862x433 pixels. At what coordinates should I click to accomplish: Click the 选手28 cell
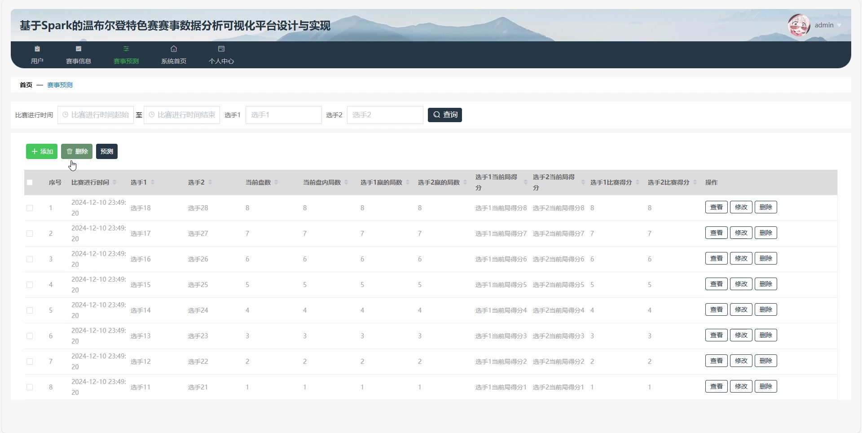198,208
